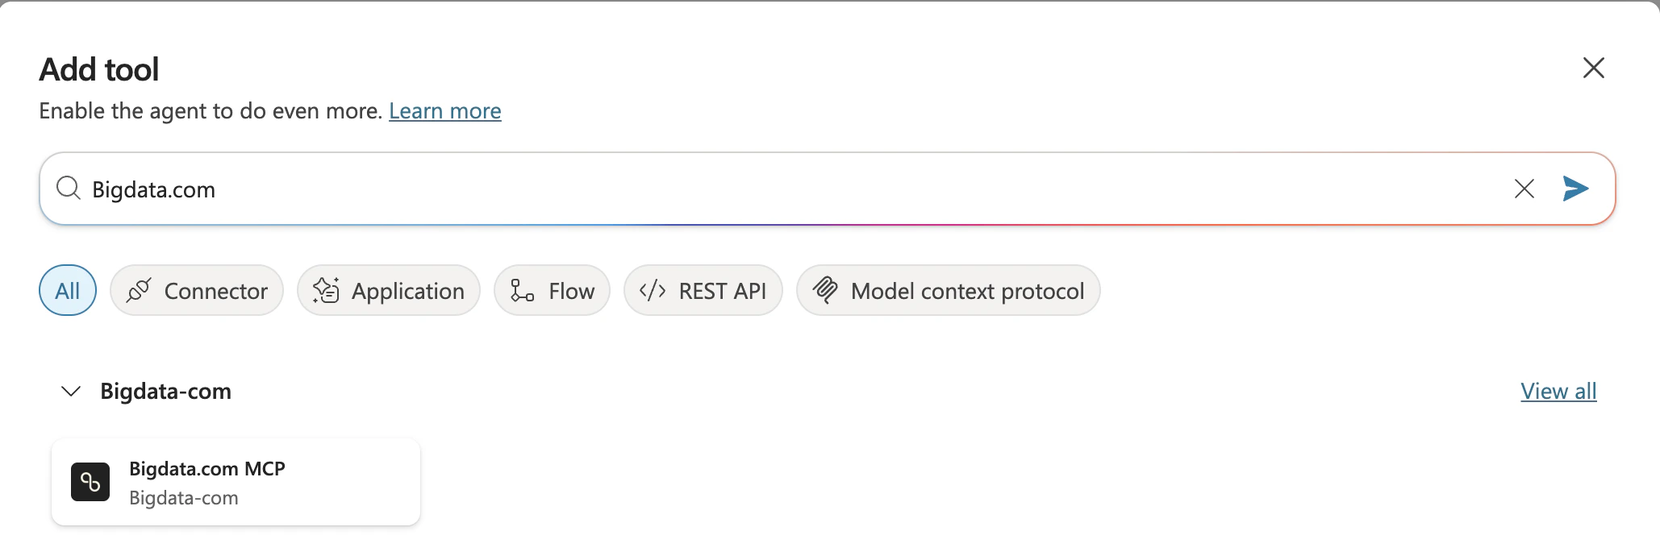
Task: Click the Flow diagram icon on the filter pill
Action: click(x=521, y=290)
